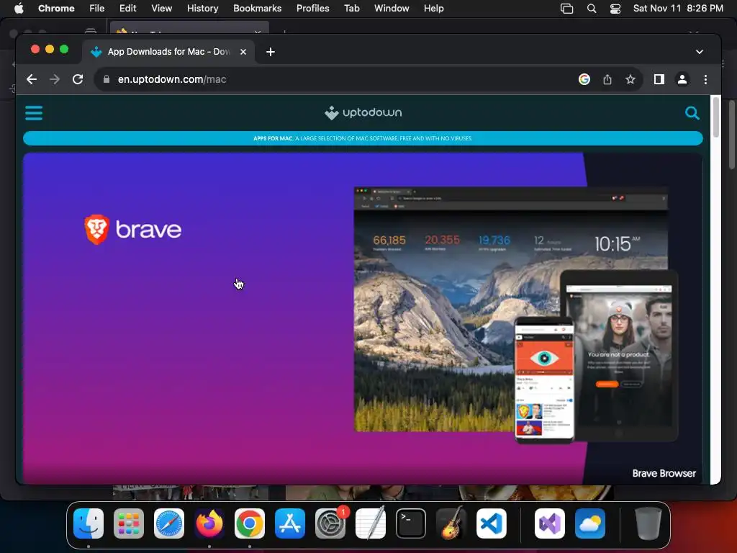Open System Settings from the Dock
This screenshot has height=553, width=737.
(330, 523)
